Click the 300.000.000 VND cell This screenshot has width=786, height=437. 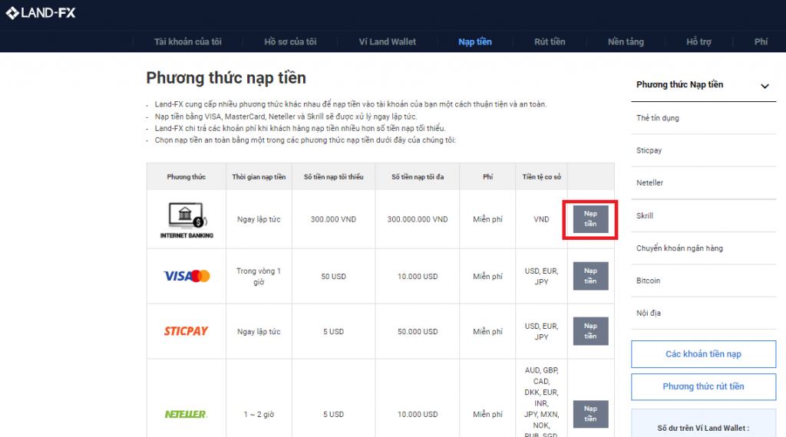(x=418, y=219)
